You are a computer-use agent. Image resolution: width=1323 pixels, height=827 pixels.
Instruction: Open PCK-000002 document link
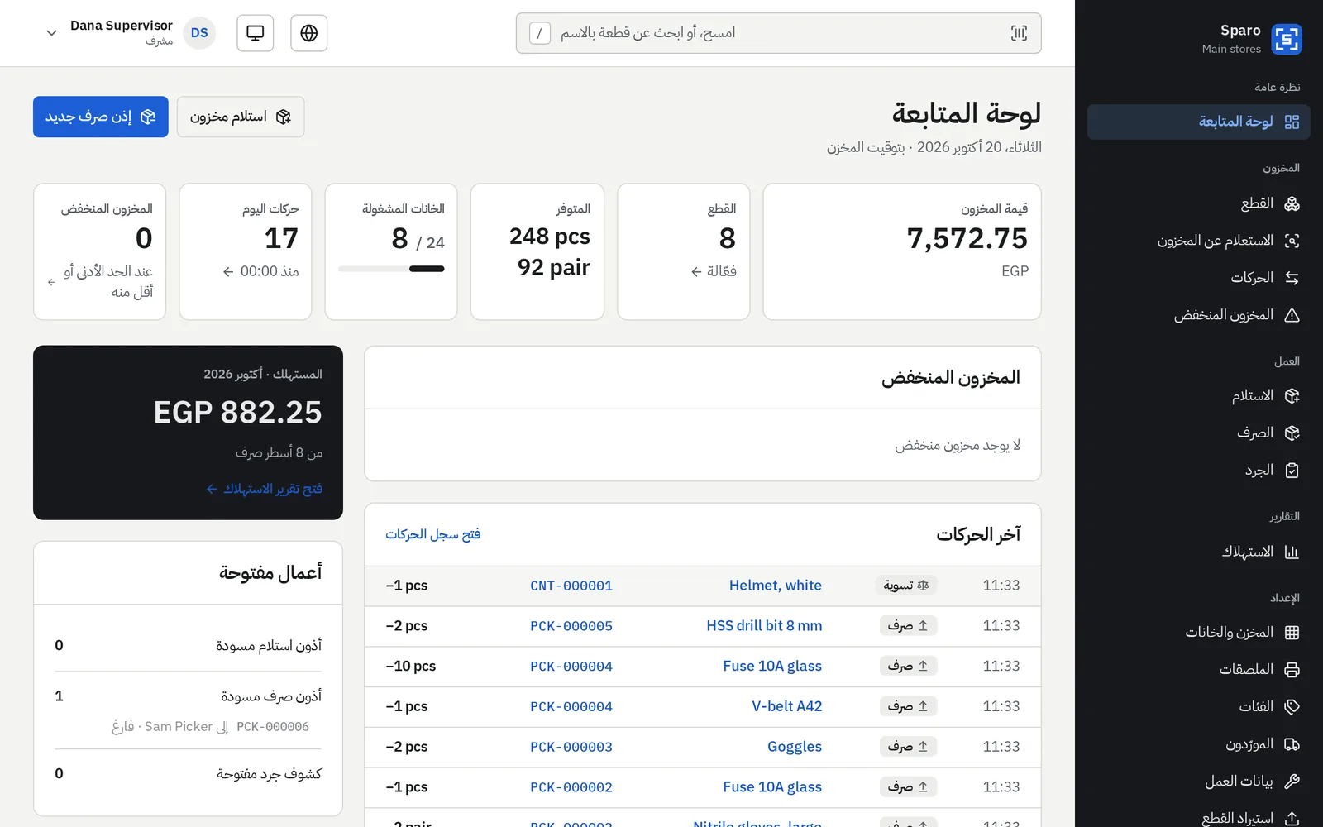(x=571, y=787)
